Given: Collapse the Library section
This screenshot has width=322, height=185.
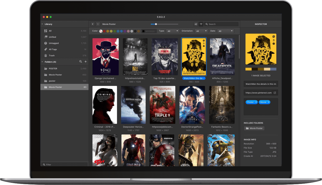Looking at the screenshot, I should coord(42,24).
